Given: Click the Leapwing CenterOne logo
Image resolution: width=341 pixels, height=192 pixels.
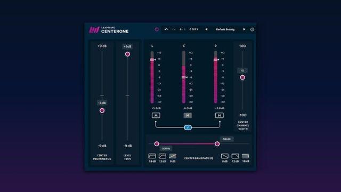Looking at the screenshot, I should [109, 30].
